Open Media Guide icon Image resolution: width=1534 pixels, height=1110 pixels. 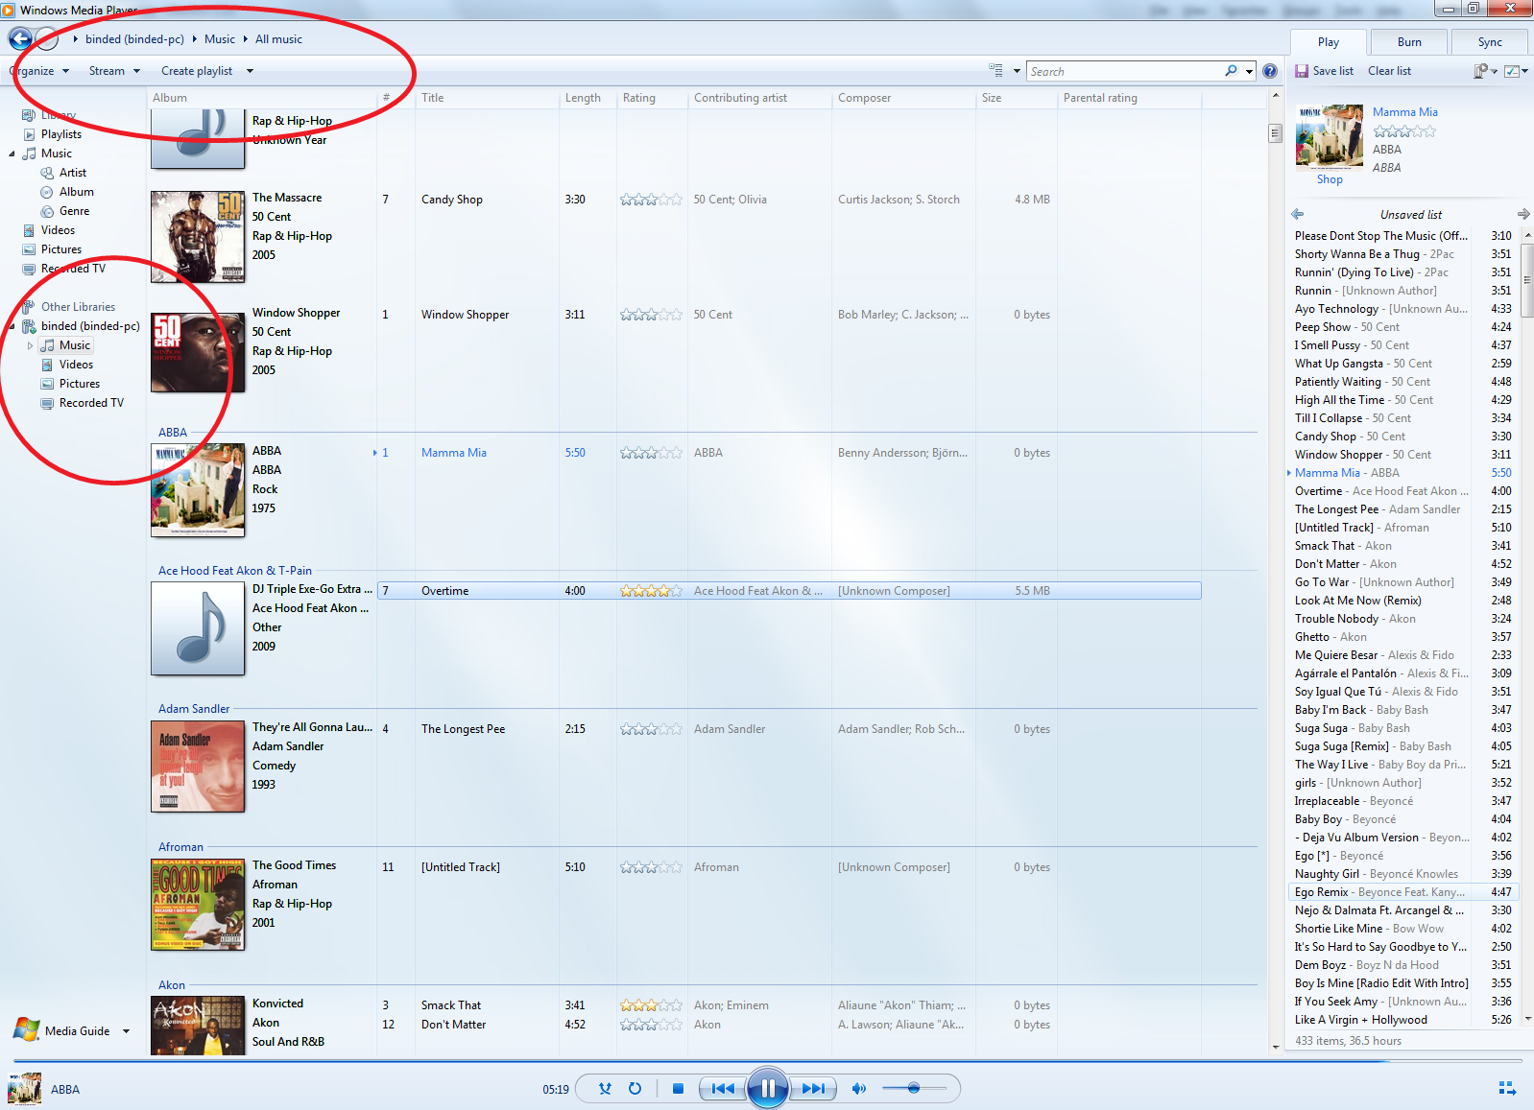[27, 1030]
